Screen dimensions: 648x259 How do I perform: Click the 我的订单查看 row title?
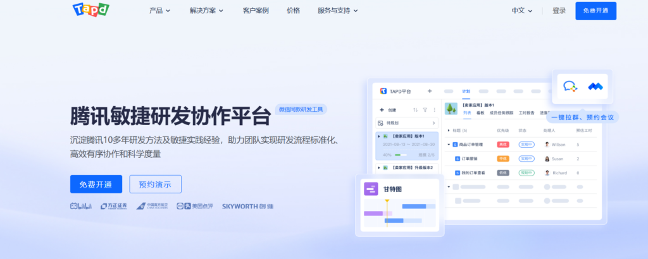pos(473,173)
